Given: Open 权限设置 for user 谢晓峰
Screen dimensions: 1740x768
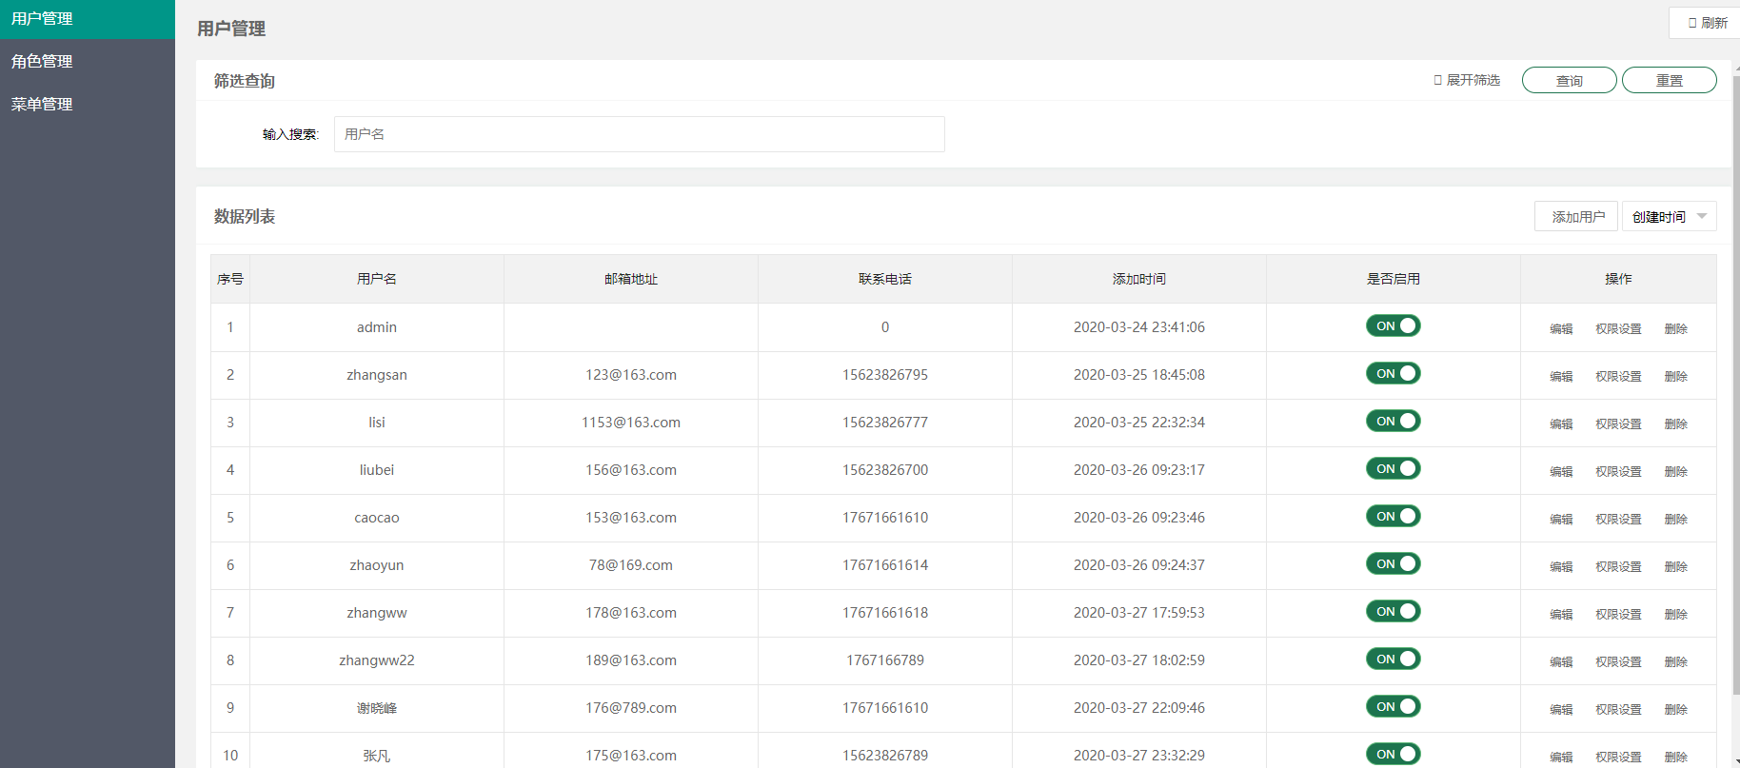Looking at the screenshot, I should click(x=1618, y=710).
